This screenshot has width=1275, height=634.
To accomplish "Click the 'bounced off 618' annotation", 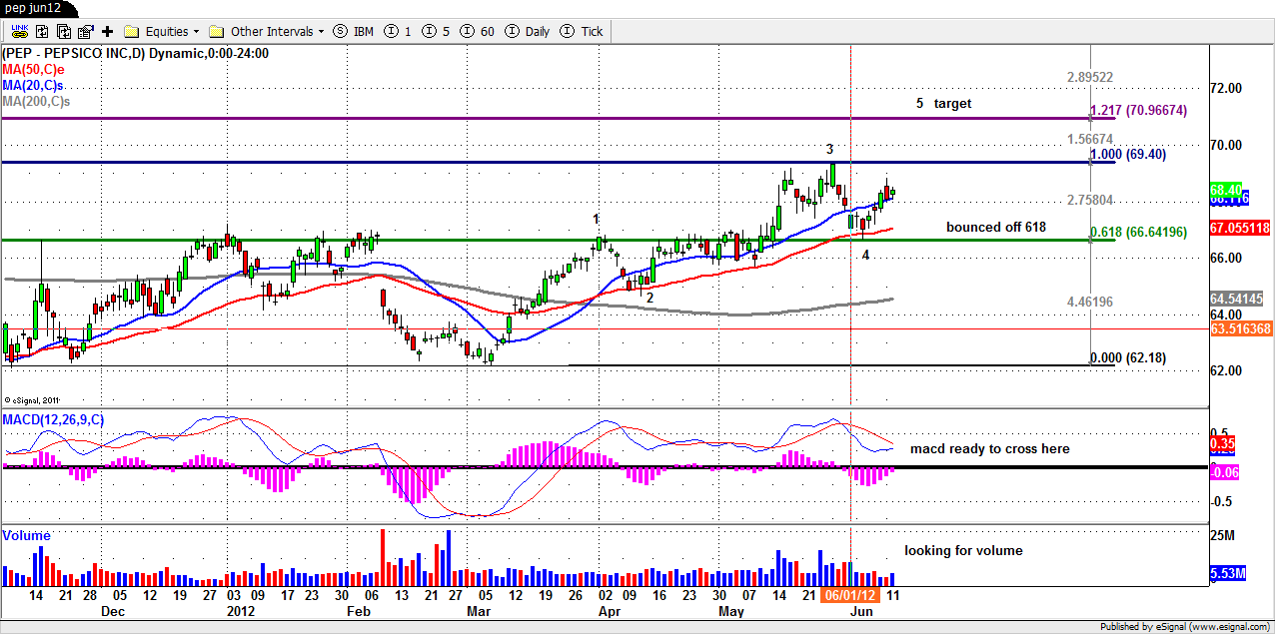I will click(x=996, y=227).
